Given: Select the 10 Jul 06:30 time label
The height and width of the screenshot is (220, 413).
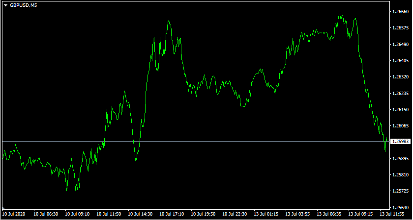Looking at the screenshot, I should 46,214.
